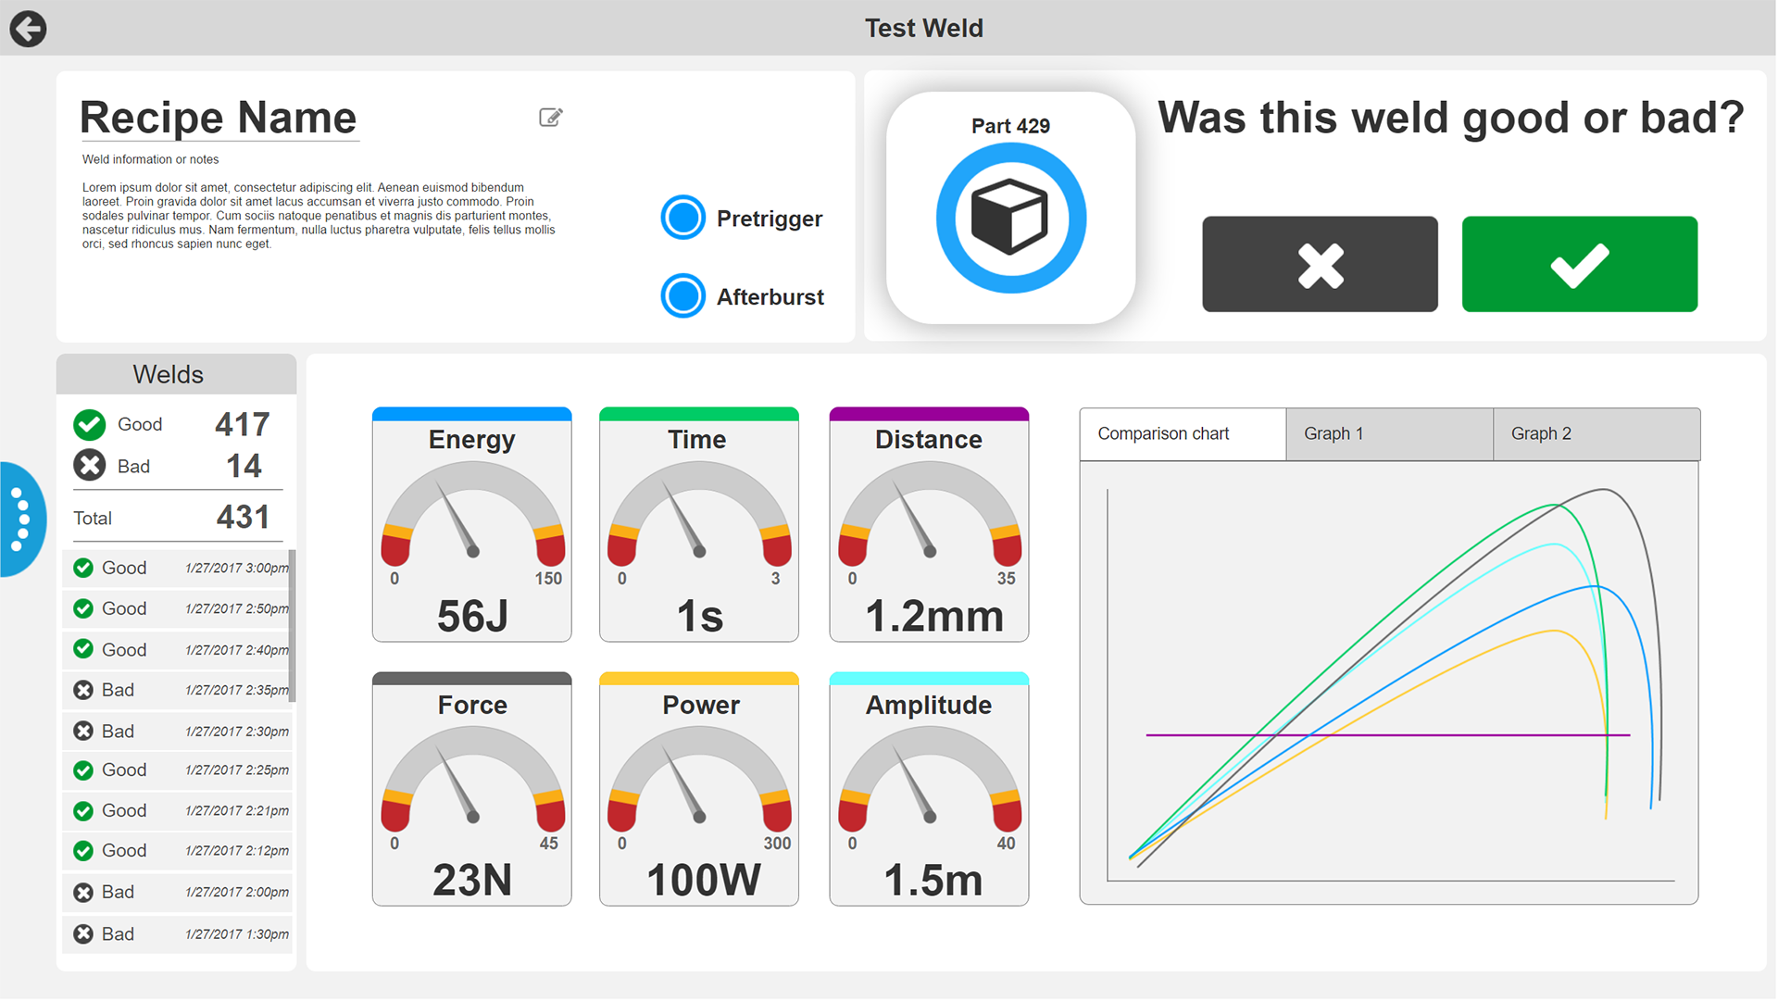
Task: Click the back arrow icon
Action: [28, 29]
